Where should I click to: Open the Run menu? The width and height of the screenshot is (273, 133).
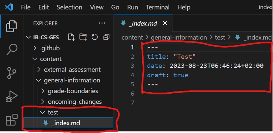[x=133, y=7]
